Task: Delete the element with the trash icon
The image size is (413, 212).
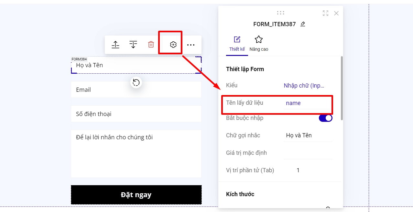Action: point(151,45)
